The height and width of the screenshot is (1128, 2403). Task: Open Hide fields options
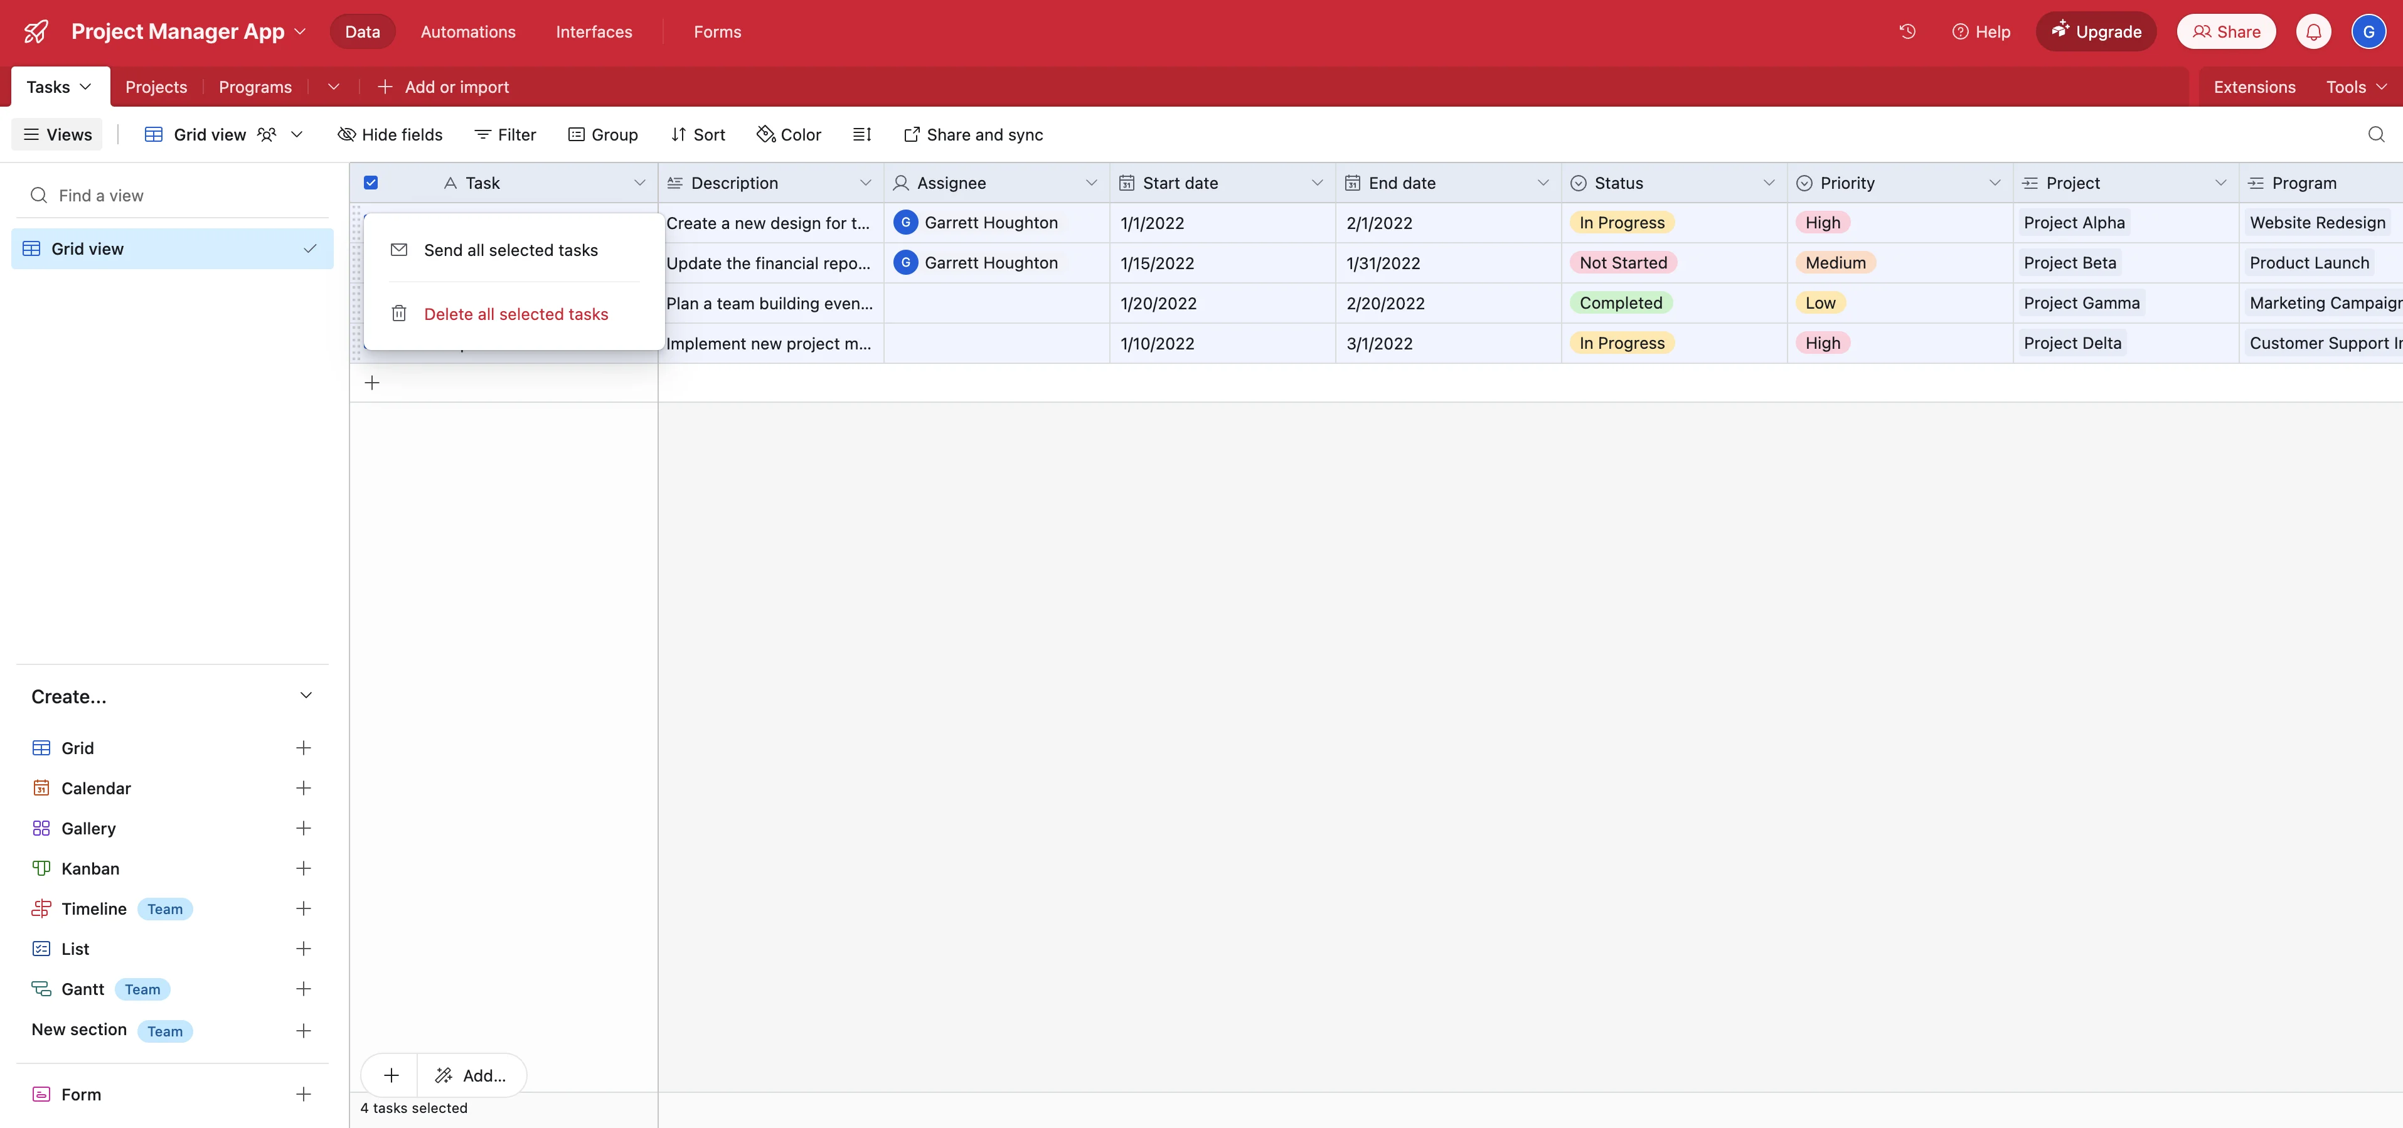tap(390, 134)
